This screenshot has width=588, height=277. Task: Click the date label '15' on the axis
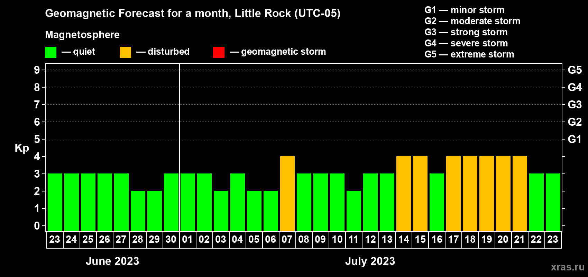coord(420,240)
